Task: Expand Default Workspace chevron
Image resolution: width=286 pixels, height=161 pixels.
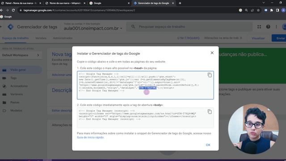Action: [38, 55]
